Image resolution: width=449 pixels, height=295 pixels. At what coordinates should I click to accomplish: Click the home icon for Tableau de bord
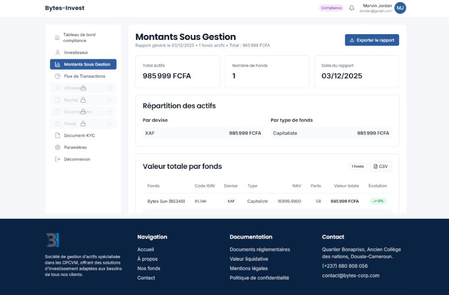57,38
